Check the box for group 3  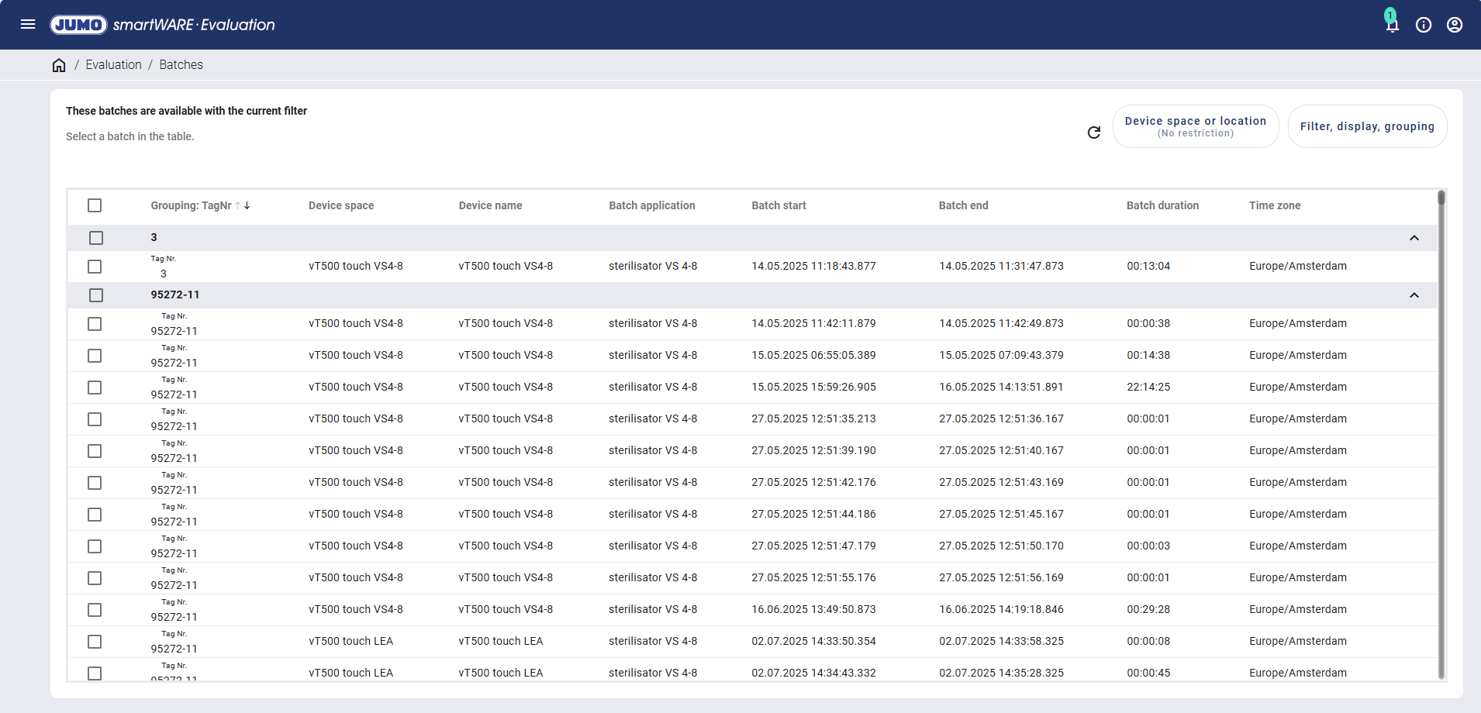95,238
